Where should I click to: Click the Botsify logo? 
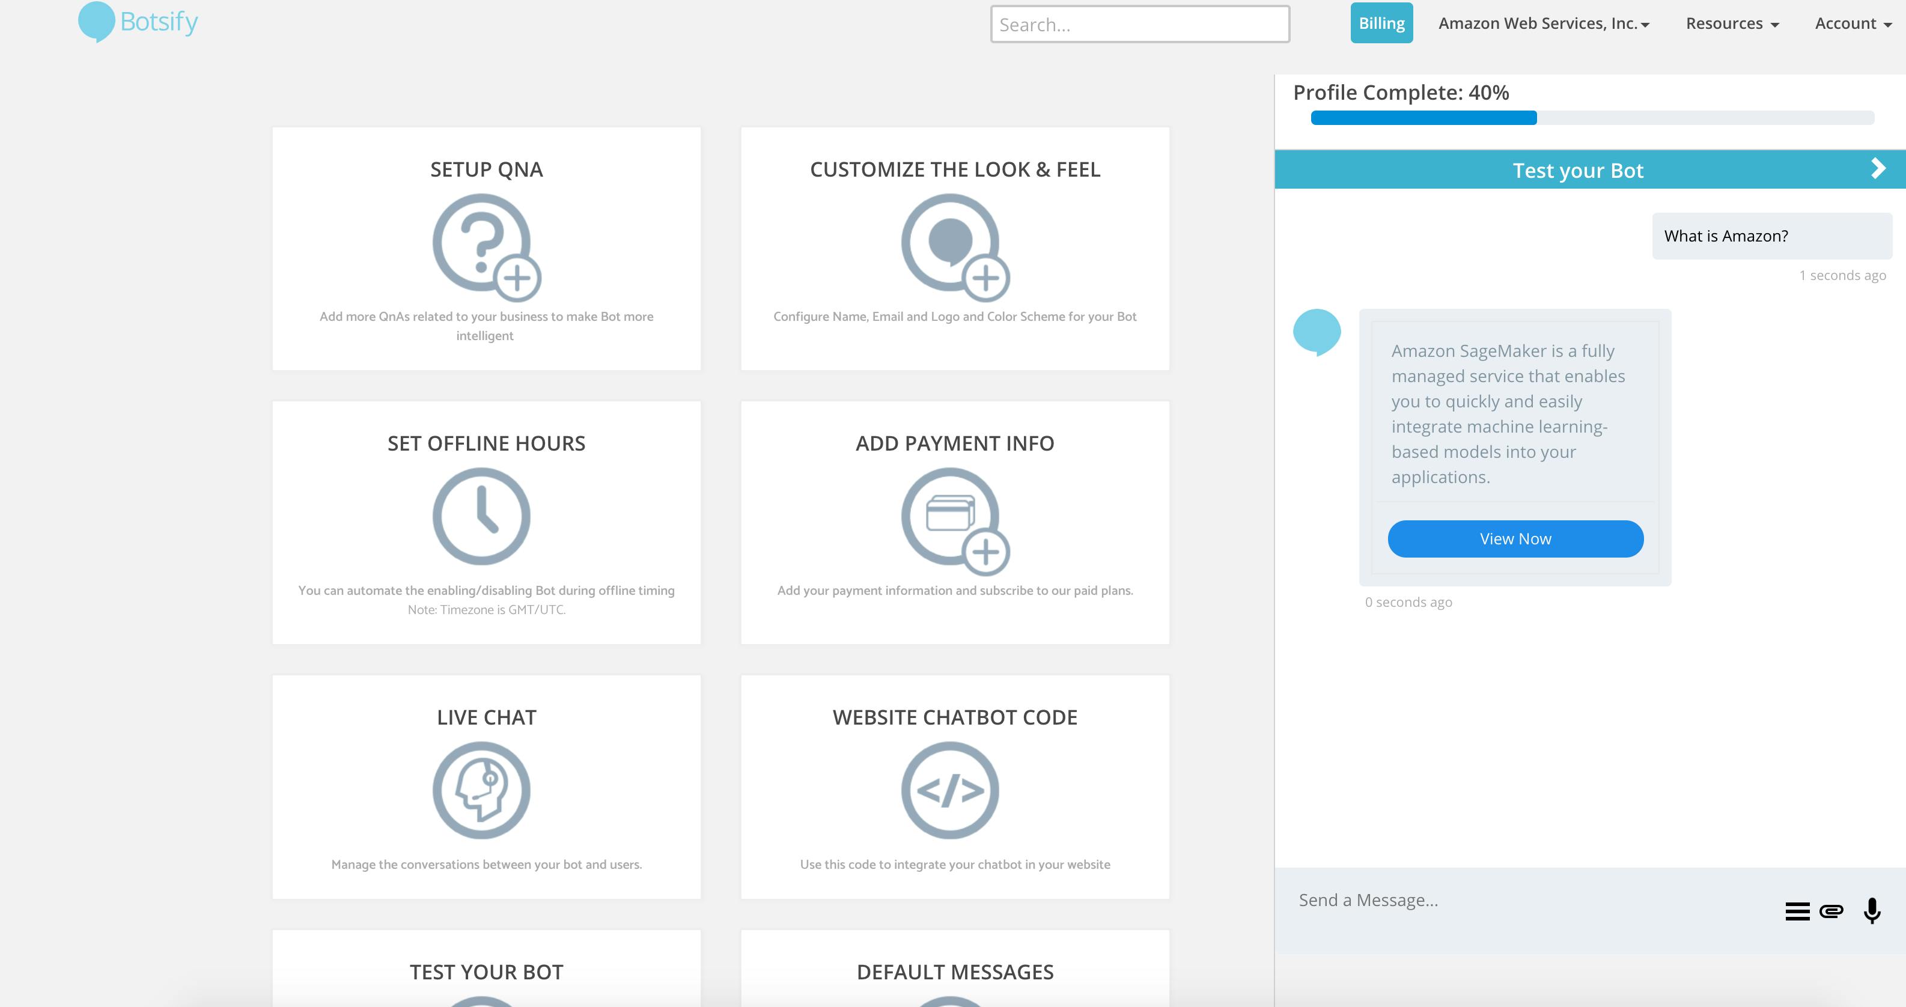[x=138, y=22]
